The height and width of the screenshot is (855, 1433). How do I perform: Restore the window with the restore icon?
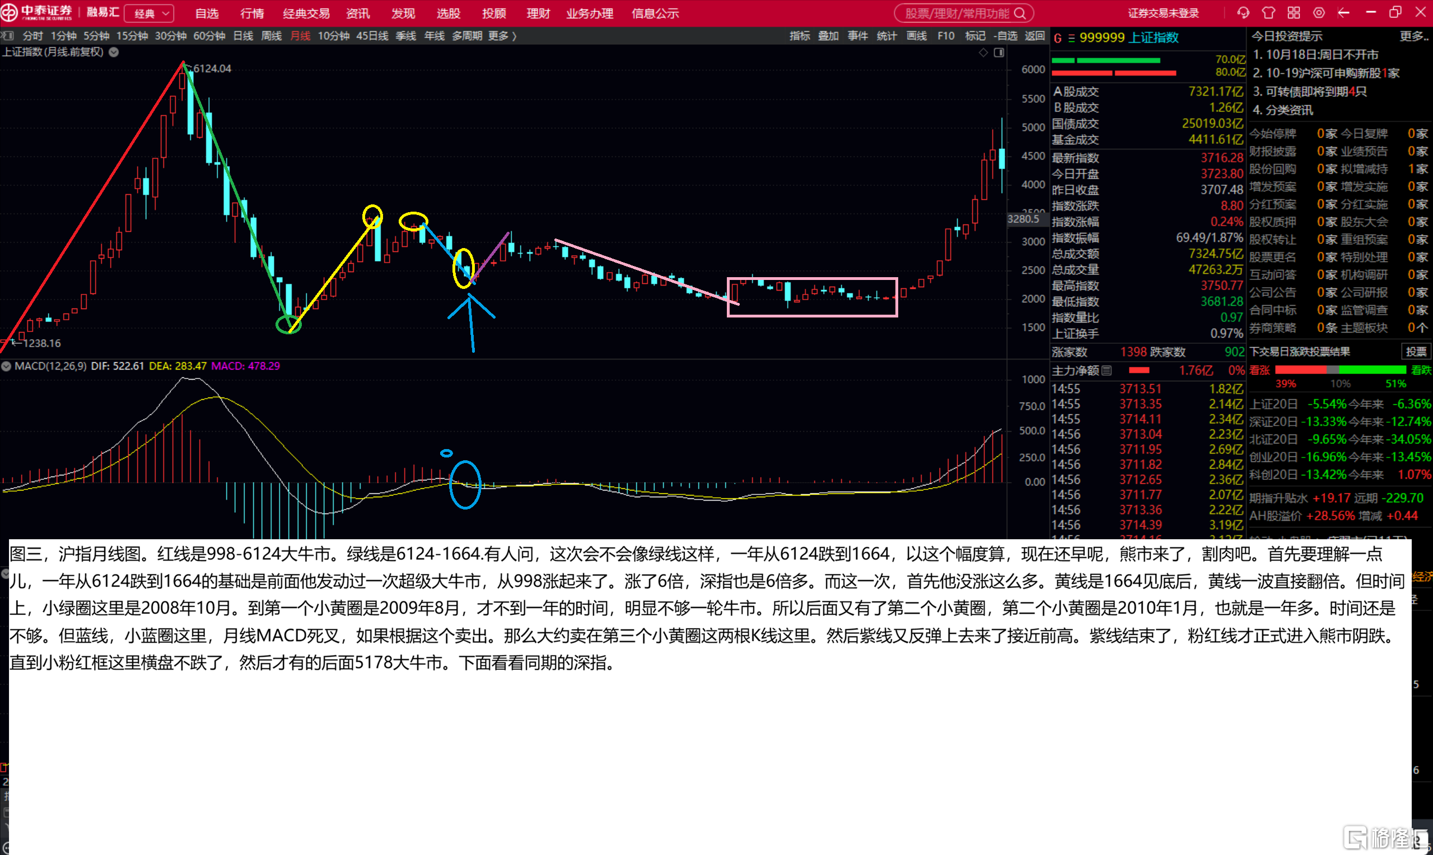click(x=1395, y=13)
